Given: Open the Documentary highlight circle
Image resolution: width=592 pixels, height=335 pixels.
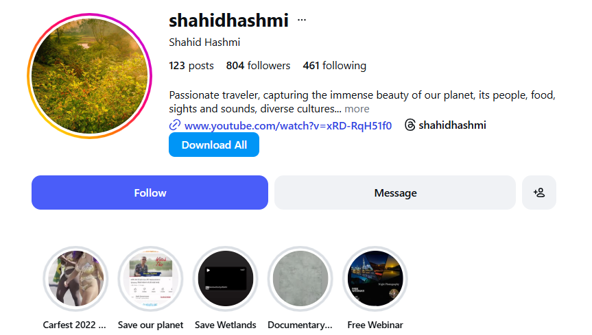Looking at the screenshot, I should tap(300, 278).
